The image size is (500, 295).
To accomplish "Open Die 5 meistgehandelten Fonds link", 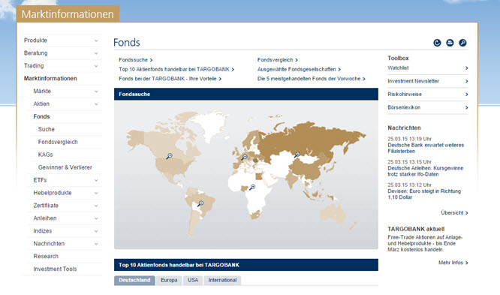I will click(x=312, y=79).
